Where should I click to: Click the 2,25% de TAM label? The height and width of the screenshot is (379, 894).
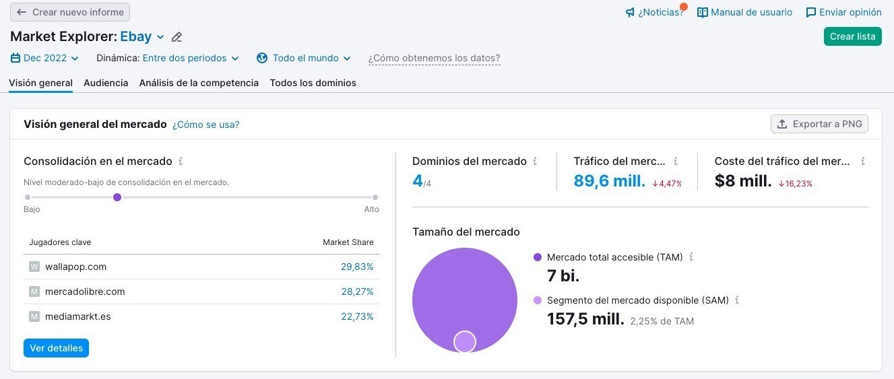[662, 321]
